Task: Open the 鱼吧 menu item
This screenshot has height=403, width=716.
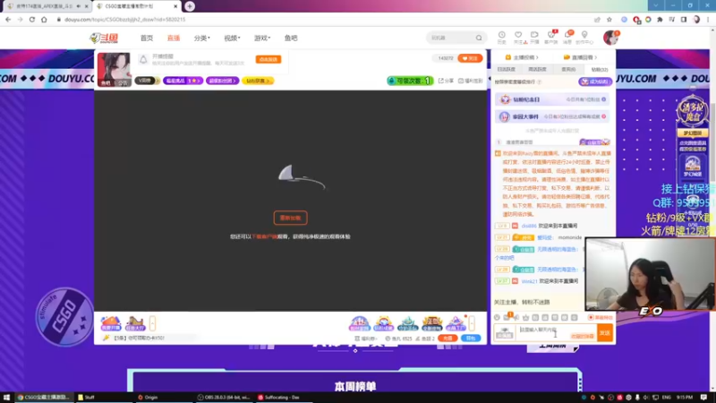Action: point(291,38)
